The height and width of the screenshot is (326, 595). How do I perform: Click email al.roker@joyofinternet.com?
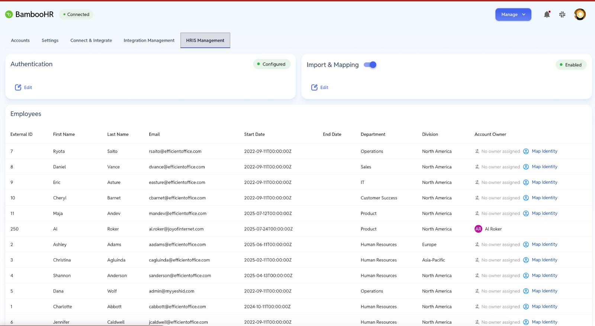click(x=176, y=229)
